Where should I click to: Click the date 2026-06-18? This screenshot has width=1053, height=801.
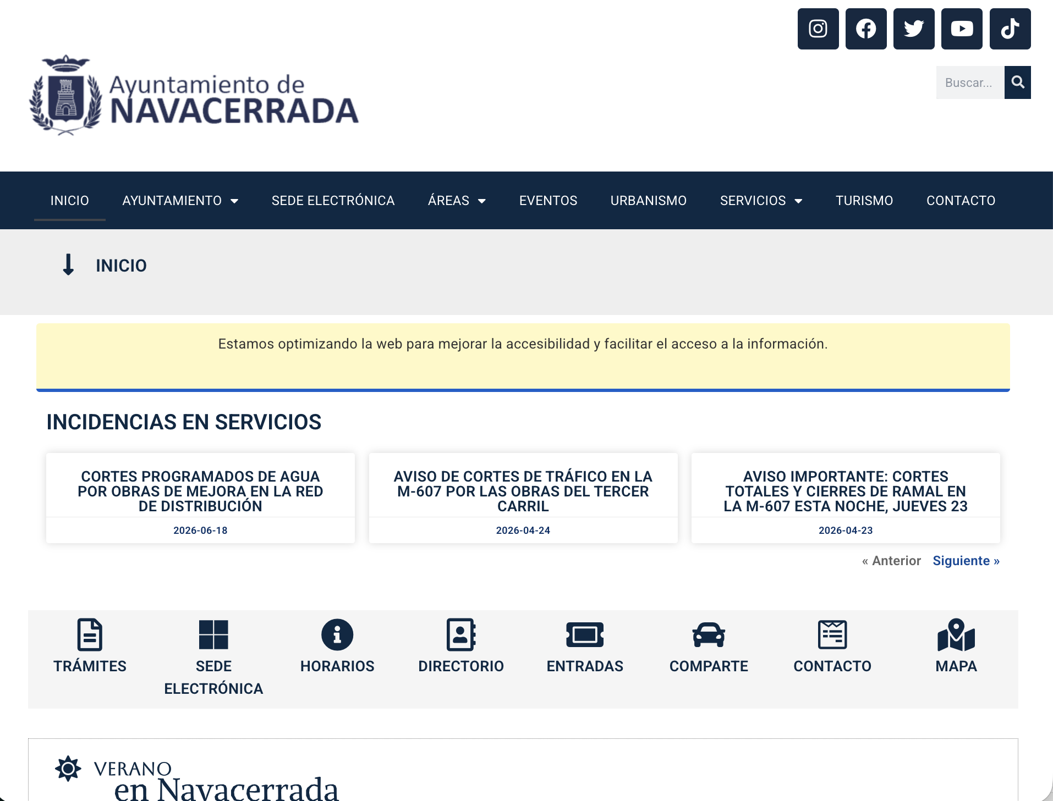pyautogui.click(x=200, y=531)
